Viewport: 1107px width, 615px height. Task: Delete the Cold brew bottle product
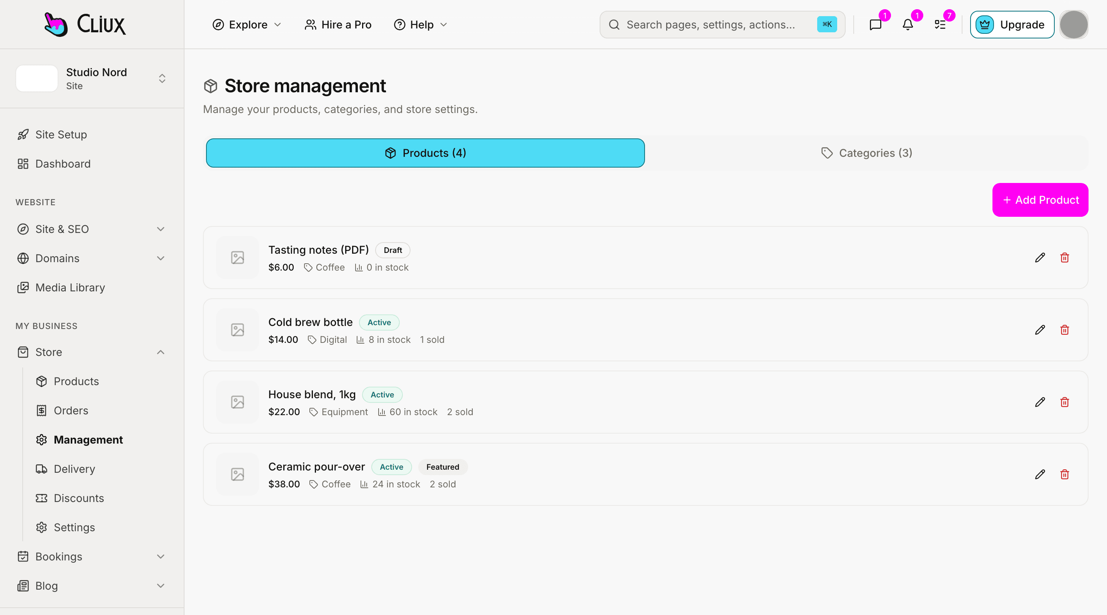pyautogui.click(x=1064, y=330)
